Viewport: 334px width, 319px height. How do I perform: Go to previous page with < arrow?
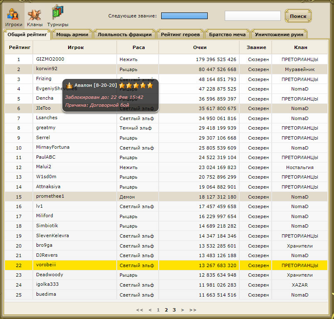pyautogui.click(x=150, y=310)
